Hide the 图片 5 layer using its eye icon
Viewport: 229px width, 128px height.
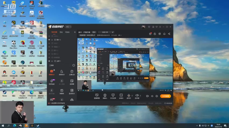click(49, 40)
